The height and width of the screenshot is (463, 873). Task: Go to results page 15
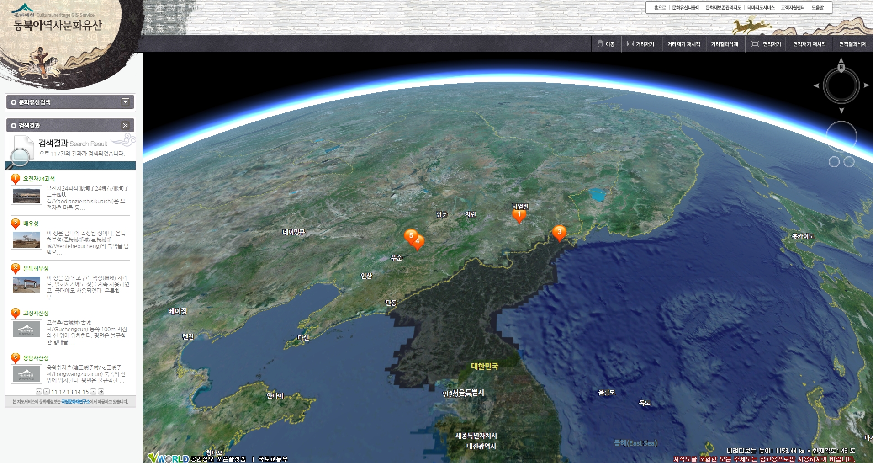85,392
